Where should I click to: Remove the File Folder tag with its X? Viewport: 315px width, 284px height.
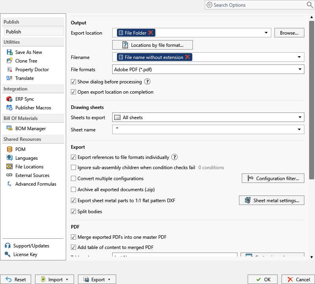click(151, 33)
